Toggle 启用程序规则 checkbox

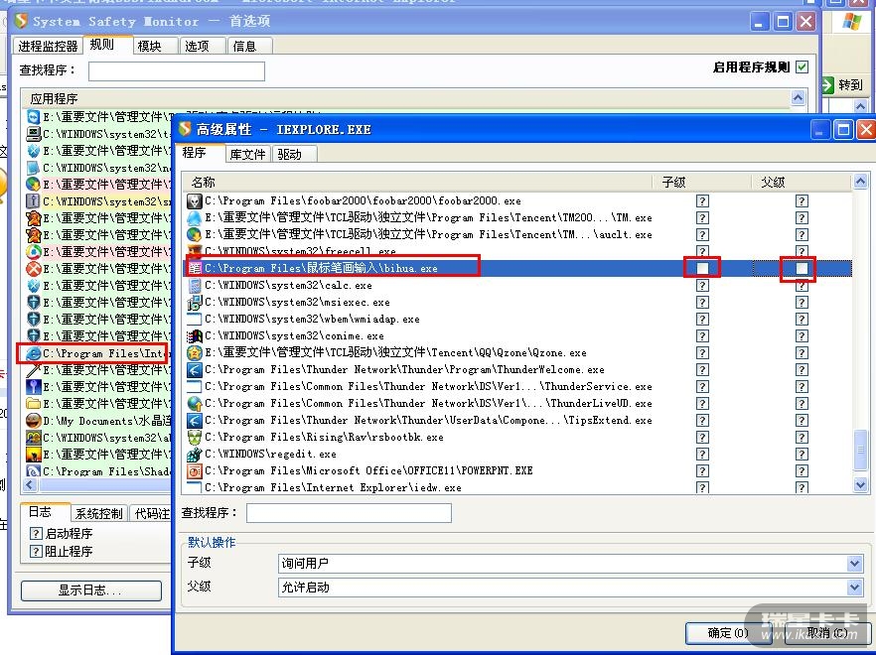803,67
